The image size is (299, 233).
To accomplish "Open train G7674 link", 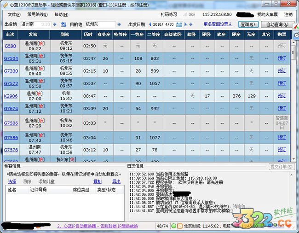I will click(x=11, y=109).
